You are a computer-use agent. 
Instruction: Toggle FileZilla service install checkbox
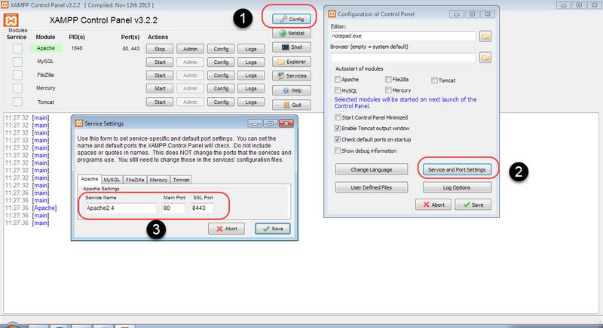click(x=17, y=74)
